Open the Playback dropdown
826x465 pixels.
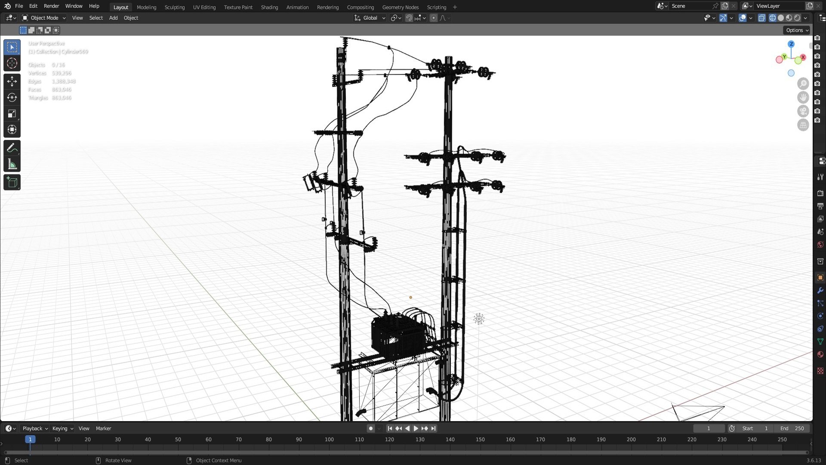point(35,428)
